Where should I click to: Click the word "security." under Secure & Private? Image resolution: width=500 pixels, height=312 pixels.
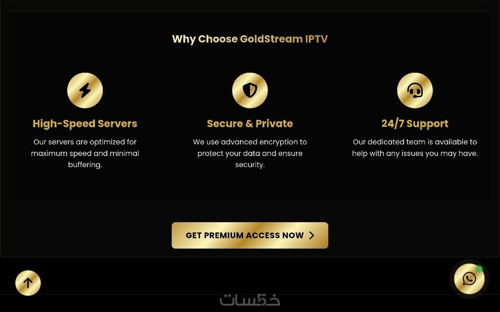[250, 165]
